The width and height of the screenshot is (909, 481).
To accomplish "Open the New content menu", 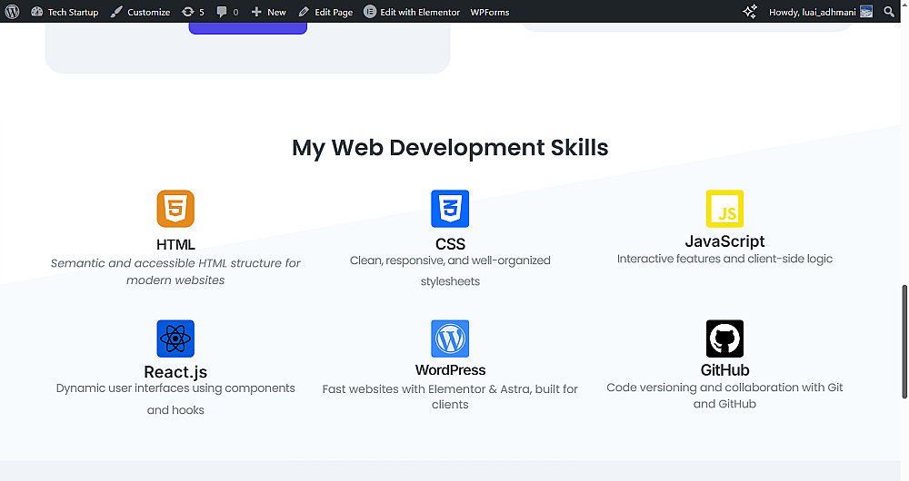I will pos(268,12).
